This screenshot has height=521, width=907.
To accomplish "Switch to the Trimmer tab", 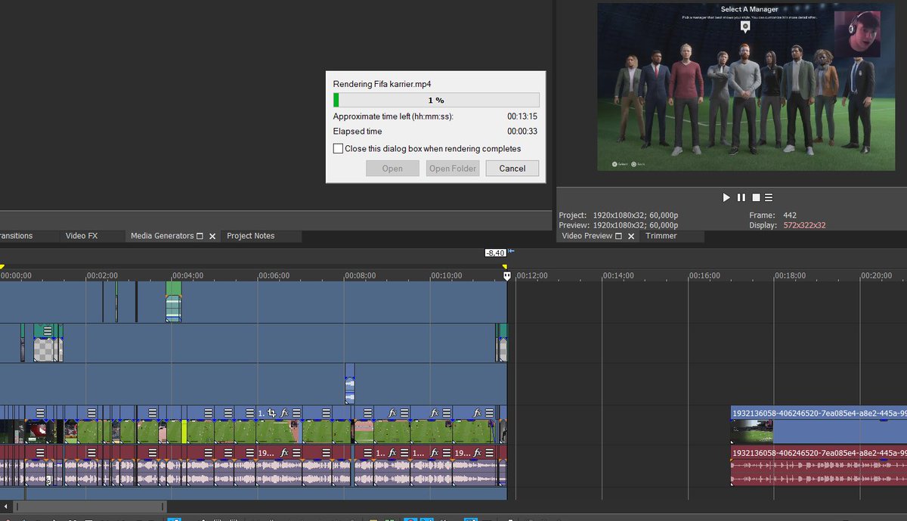I will 661,236.
